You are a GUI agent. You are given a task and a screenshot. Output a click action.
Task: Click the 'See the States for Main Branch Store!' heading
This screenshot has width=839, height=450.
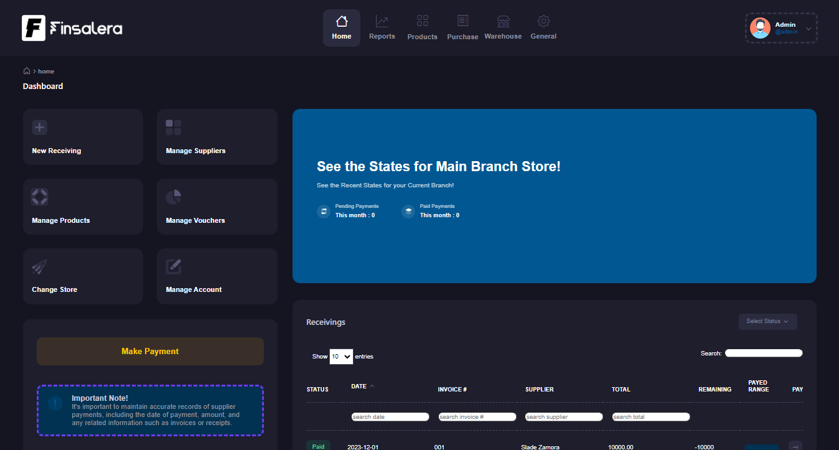[439, 167]
